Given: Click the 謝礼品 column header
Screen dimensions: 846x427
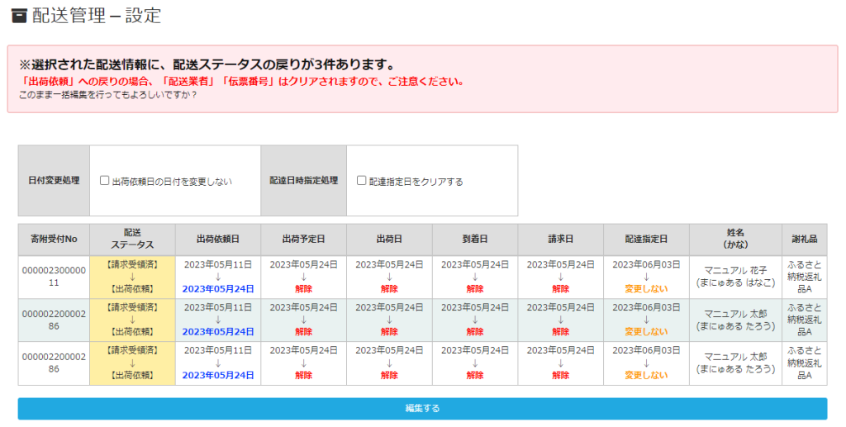Looking at the screenshot, I should click(x=804, y=239).
